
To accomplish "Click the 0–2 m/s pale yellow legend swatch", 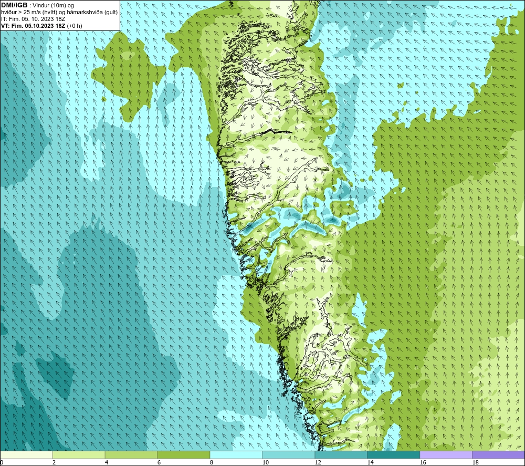I will [26, 455].
